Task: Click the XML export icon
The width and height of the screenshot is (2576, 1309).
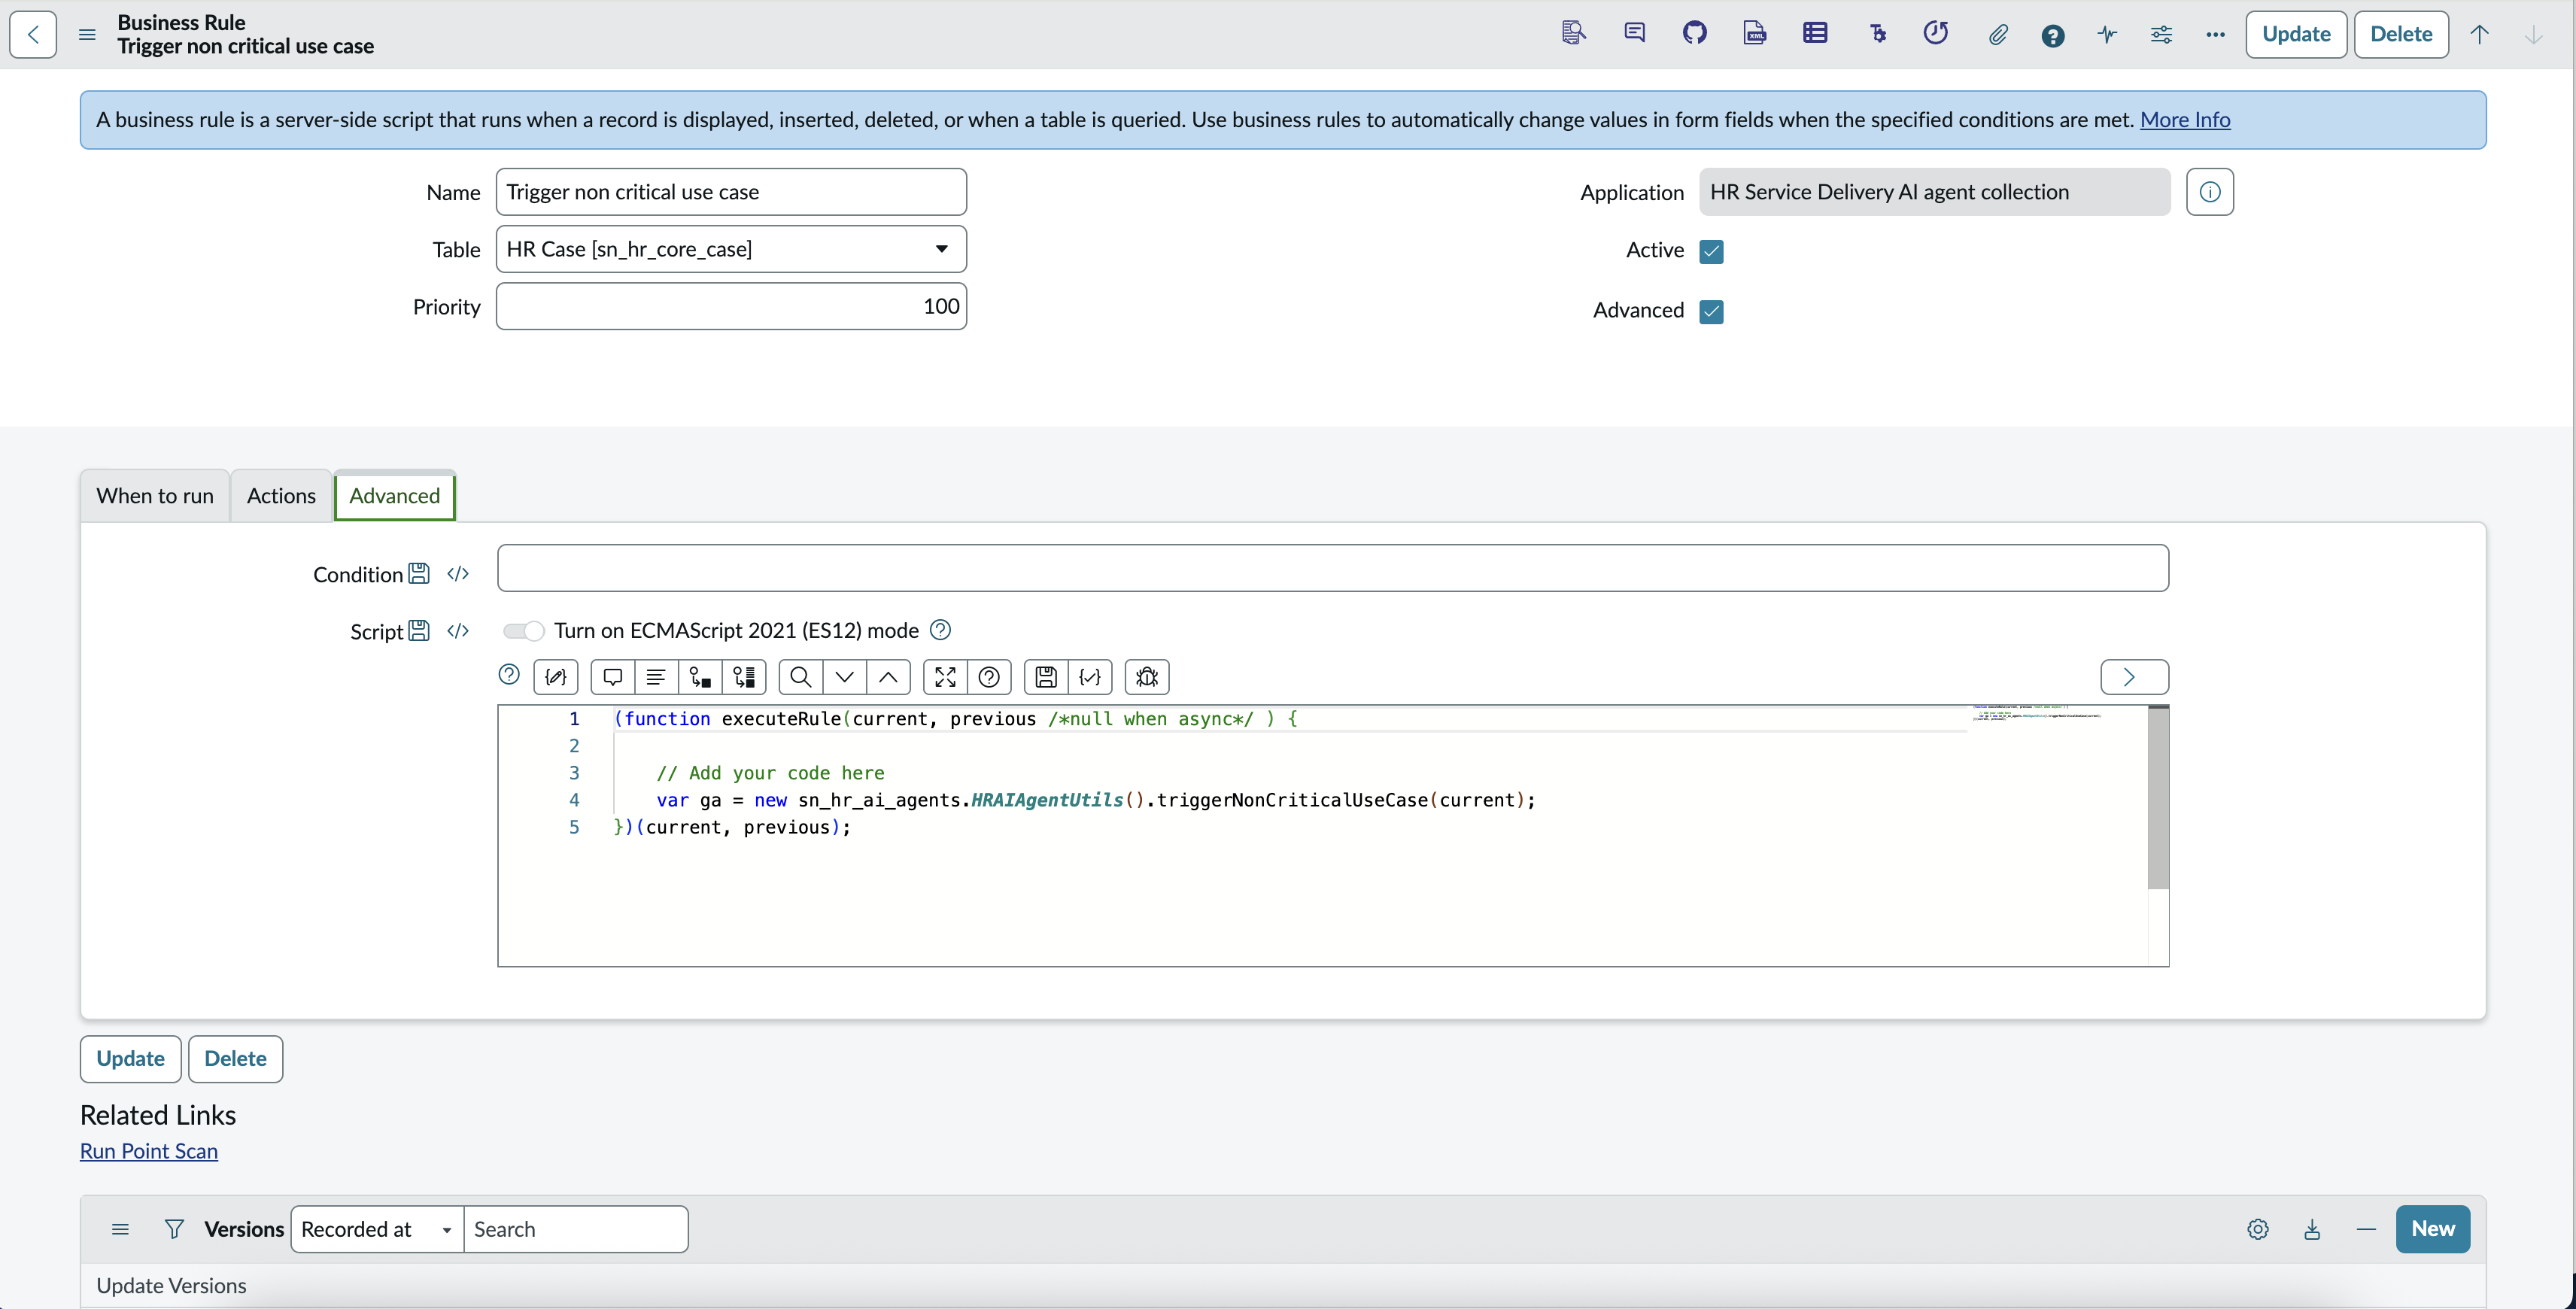Action: tap(1755, 34)
